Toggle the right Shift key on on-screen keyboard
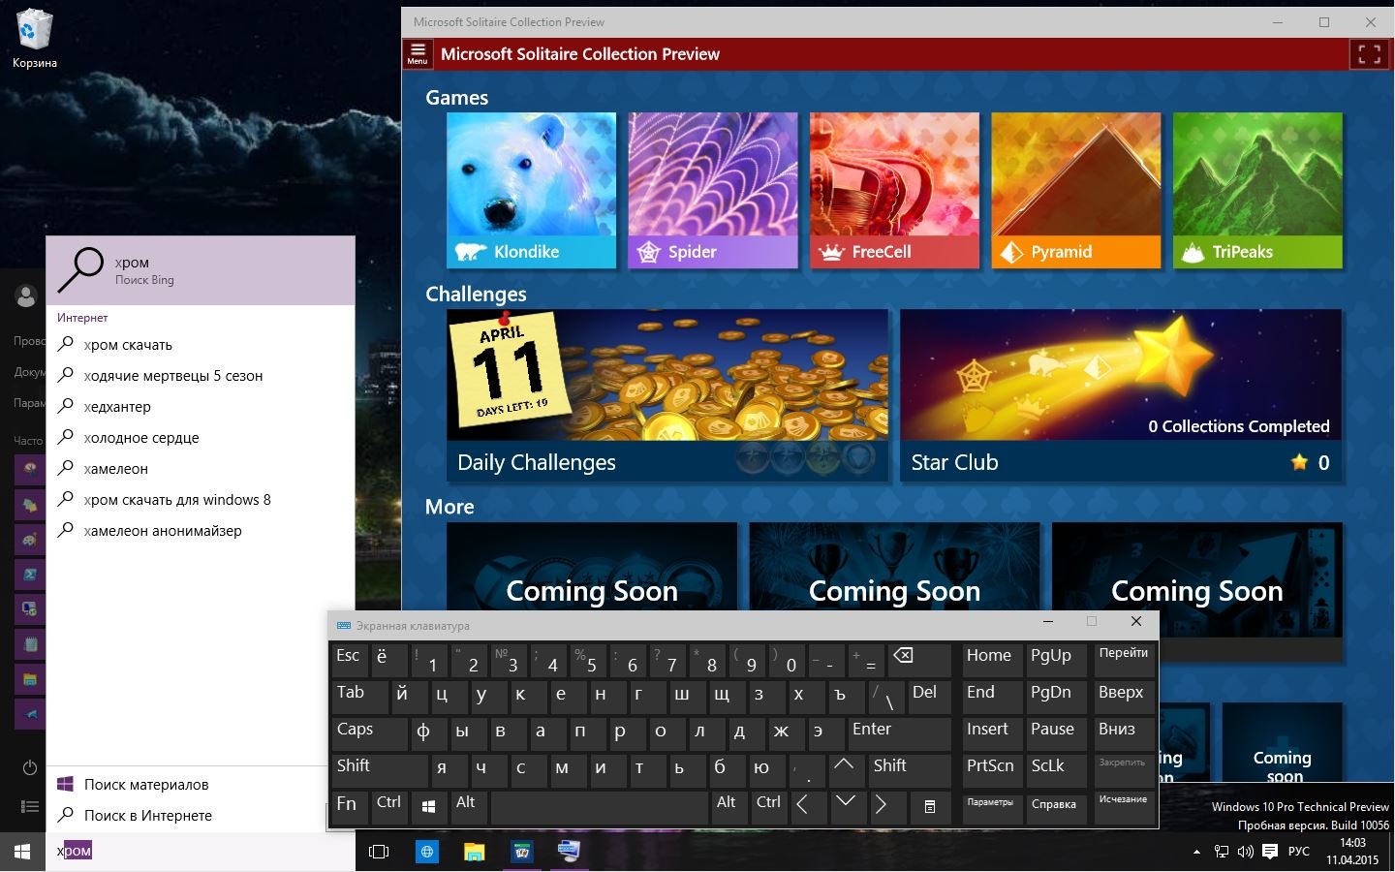The width and height of the screenshot is (1395, 872). [909, 770]
